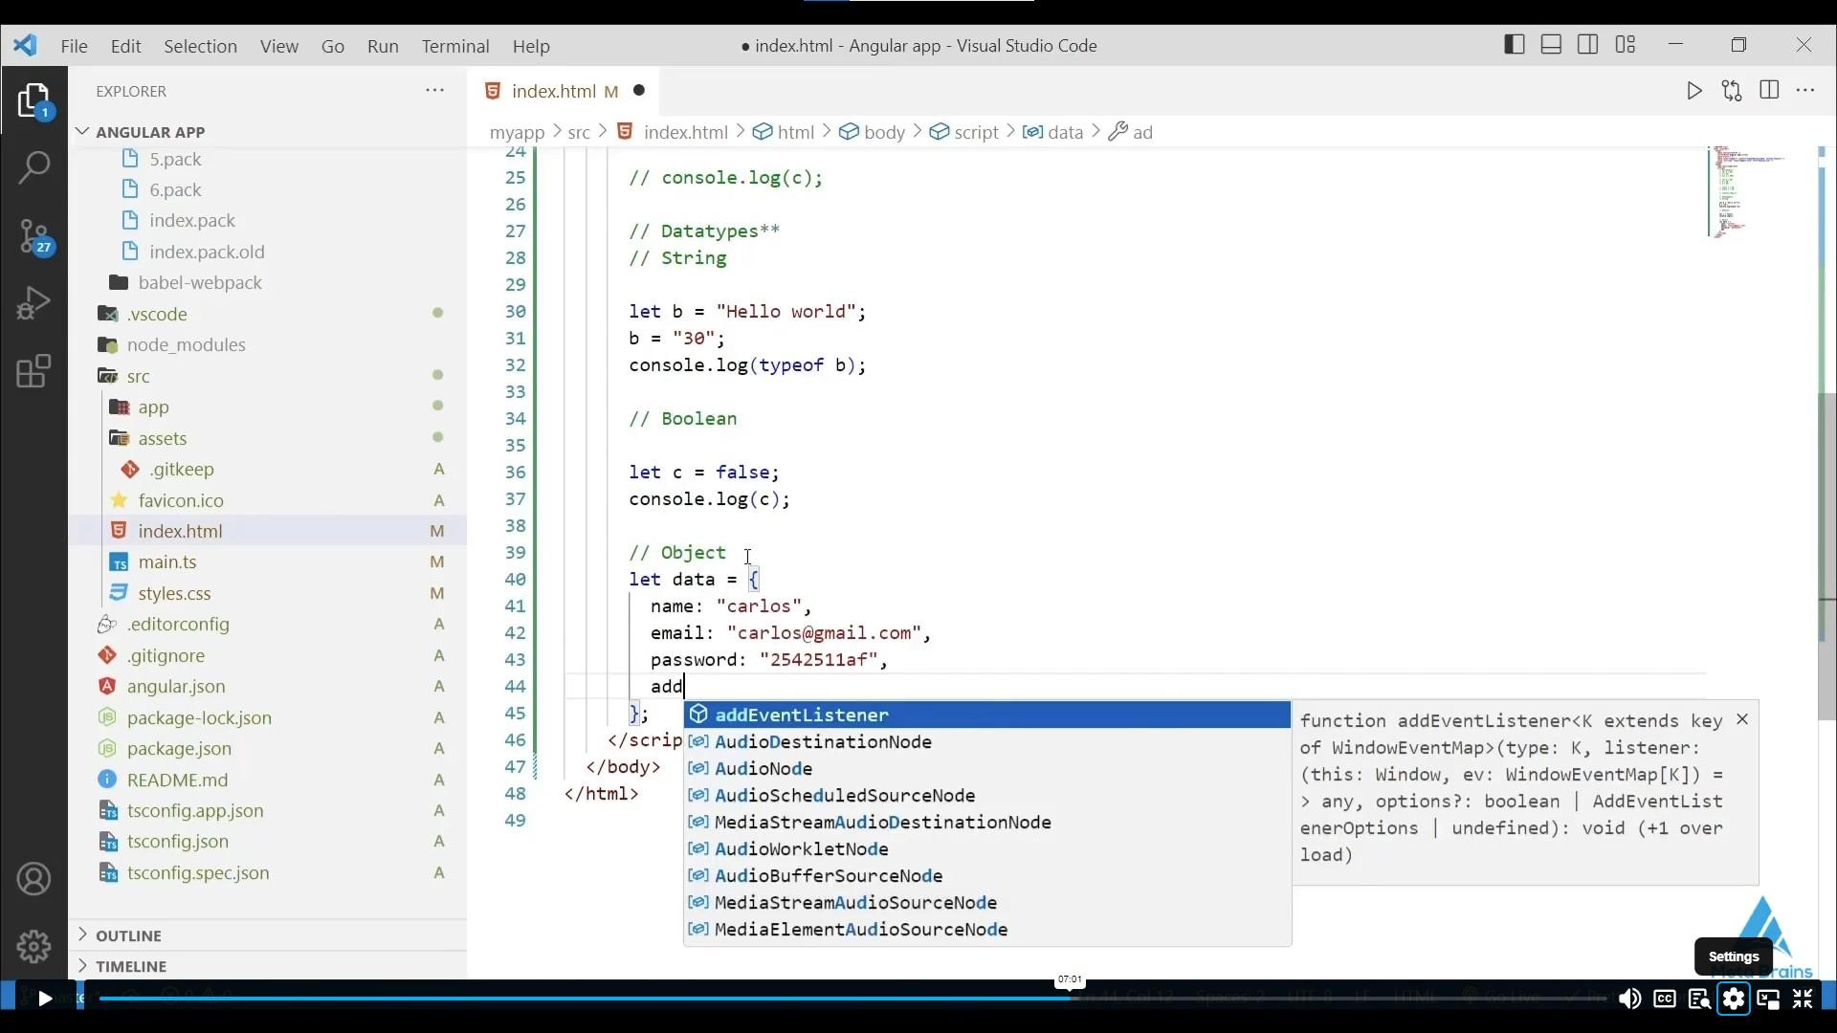This screenshot has height=1033, width=1837.
Task: Expand the TIMELINE section
Action: (x=268, y=966)
